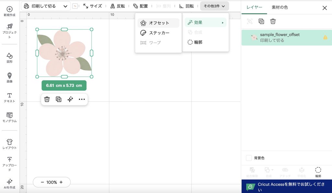The width and height of the screenshot is (332, 193).
Task: Toggle the 背景色 checkbox
Action: 249,158
